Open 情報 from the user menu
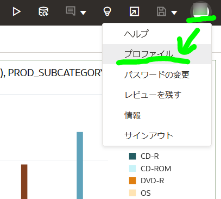 coord(157,115)
